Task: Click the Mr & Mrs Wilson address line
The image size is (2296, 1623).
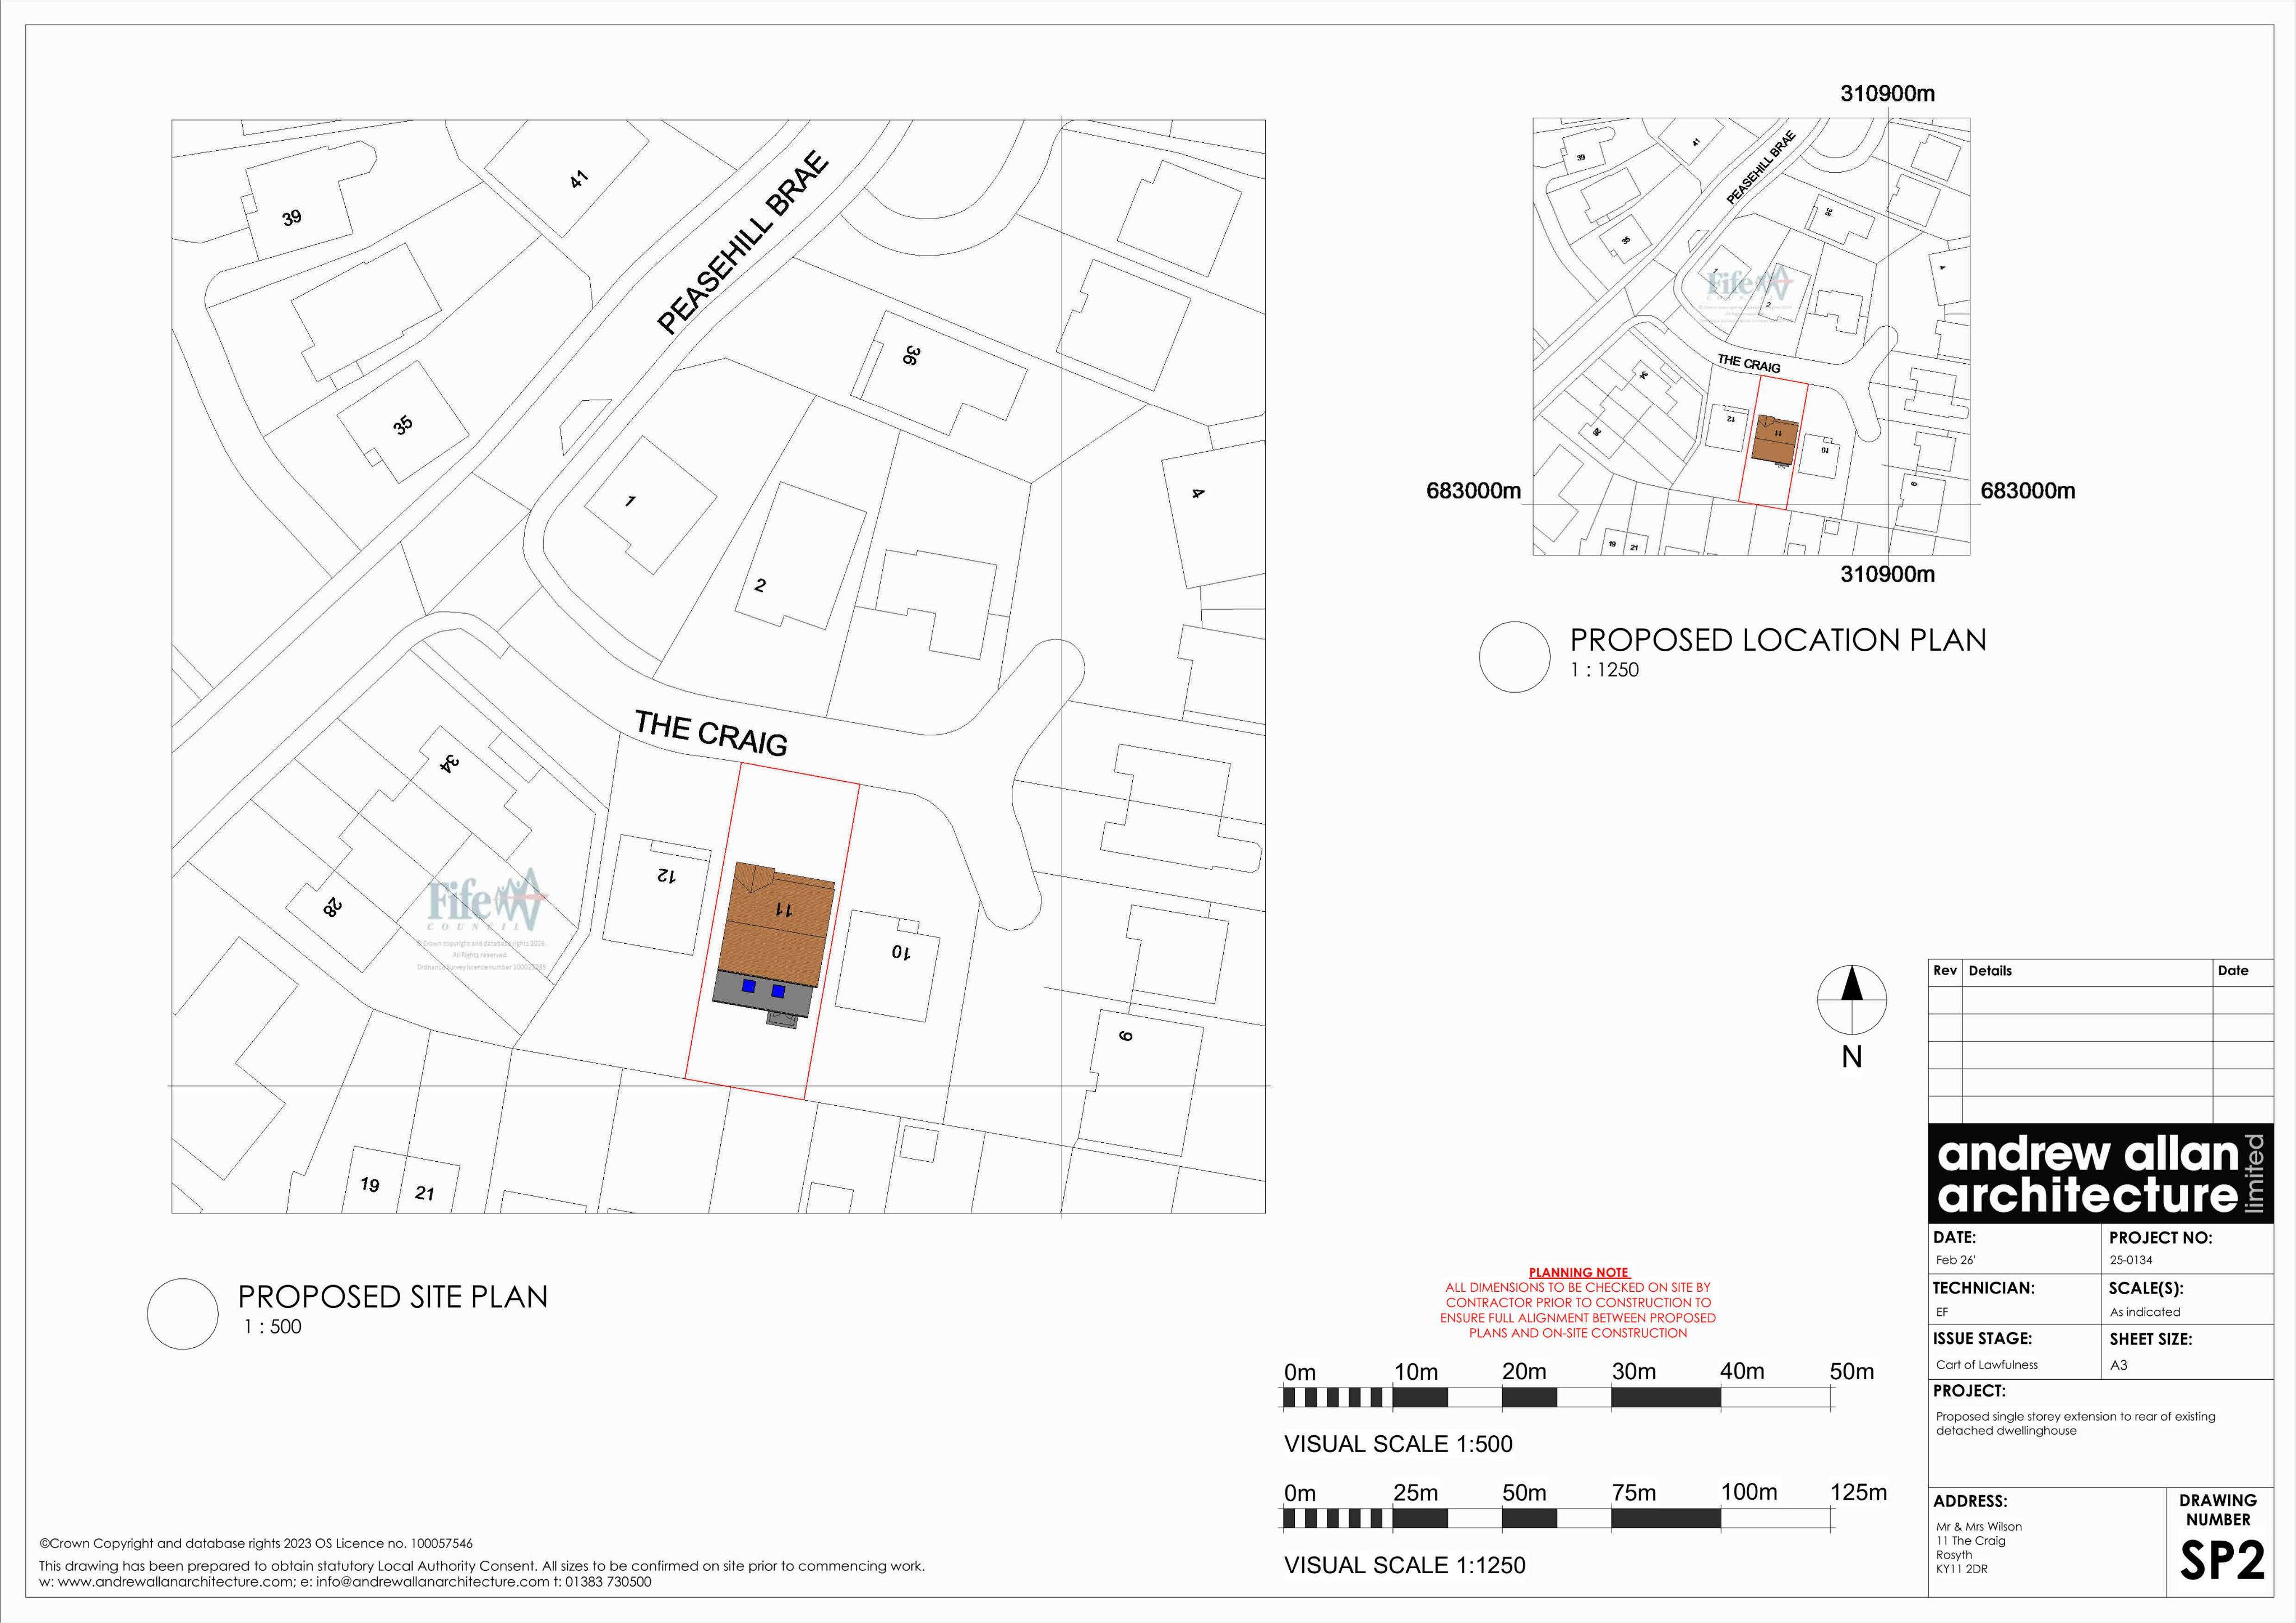Action: tap(1979, 1527)
